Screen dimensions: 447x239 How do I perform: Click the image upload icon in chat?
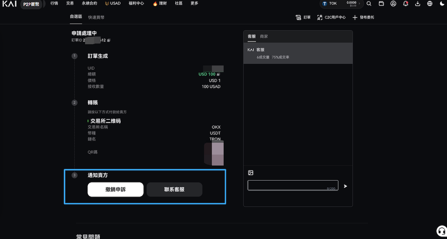251,173
